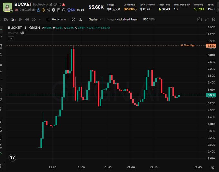Toggle Volume indicator visibility eye
This screenshot has height=172, width=219.
[x=22, y=33]
